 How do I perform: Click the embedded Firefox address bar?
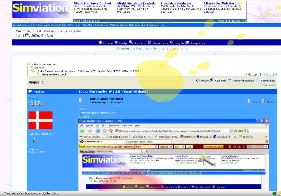click(x=174, y=131)
